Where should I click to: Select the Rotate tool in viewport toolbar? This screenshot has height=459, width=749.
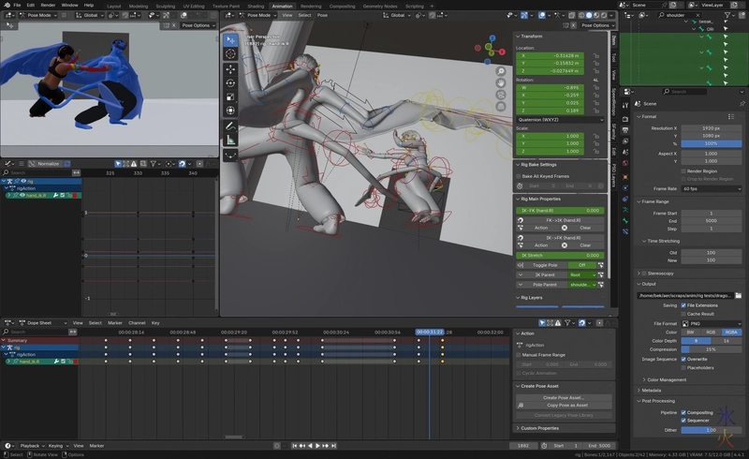230,82
